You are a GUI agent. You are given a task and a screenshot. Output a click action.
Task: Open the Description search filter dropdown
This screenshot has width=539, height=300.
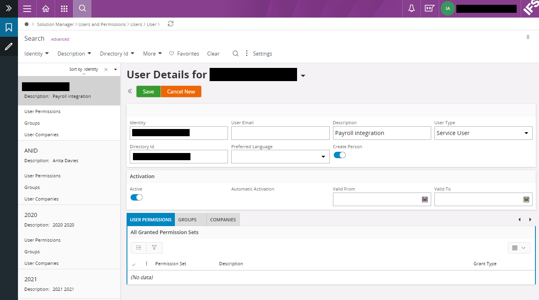pos(74,54)
